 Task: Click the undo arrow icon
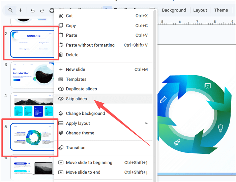point(33,10)
